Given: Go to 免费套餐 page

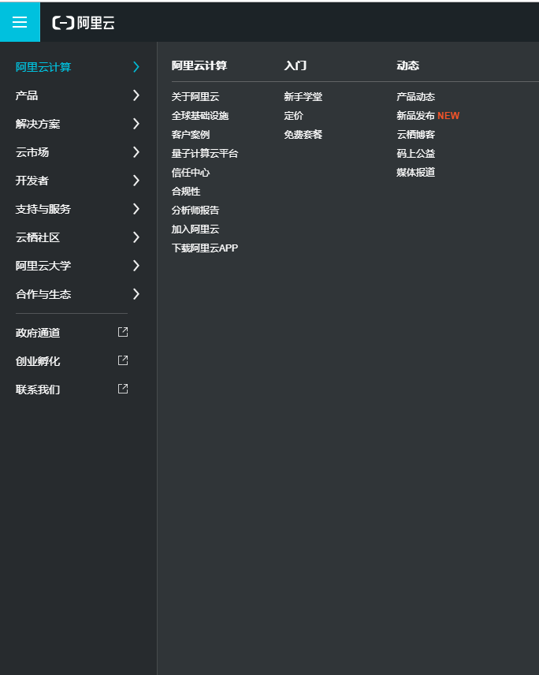Looking at the screenshot, I should [x=303, y=135].
